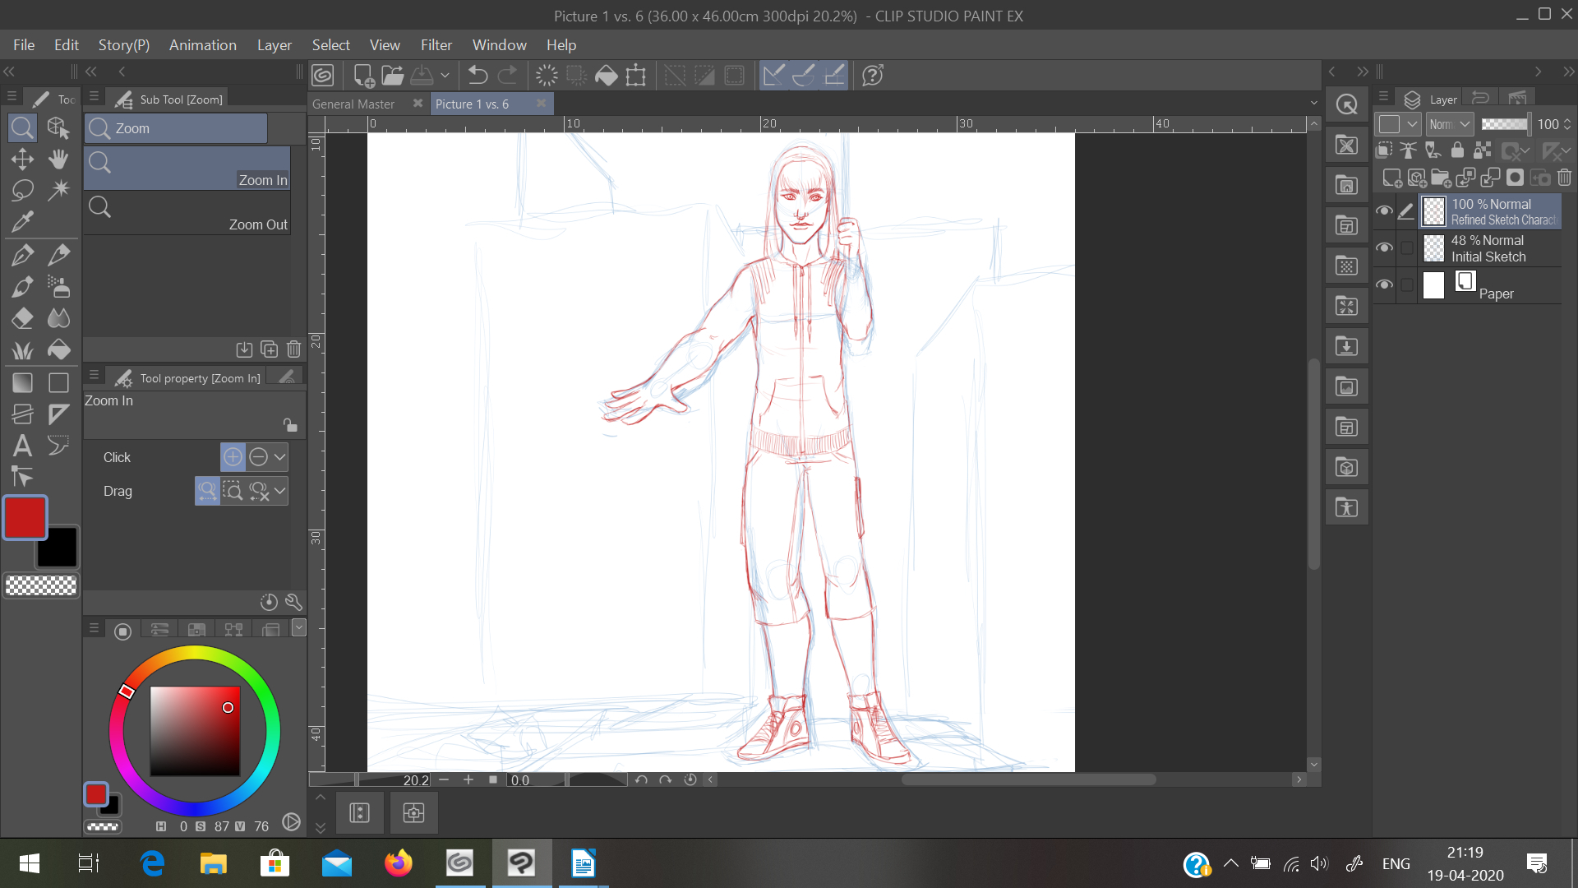Select the Eyedropper tool
This screenshot has height=888, width=1578.
tap(22, 221)
